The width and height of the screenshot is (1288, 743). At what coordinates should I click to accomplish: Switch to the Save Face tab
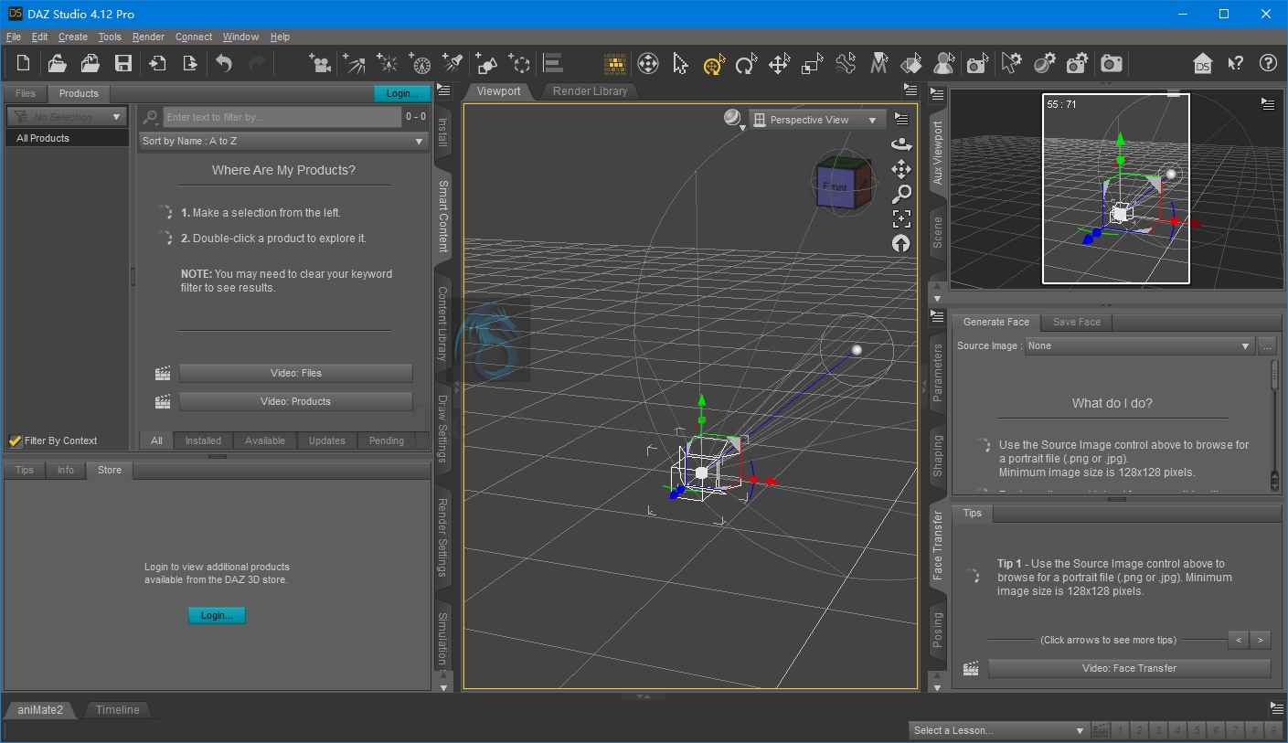1076,322
